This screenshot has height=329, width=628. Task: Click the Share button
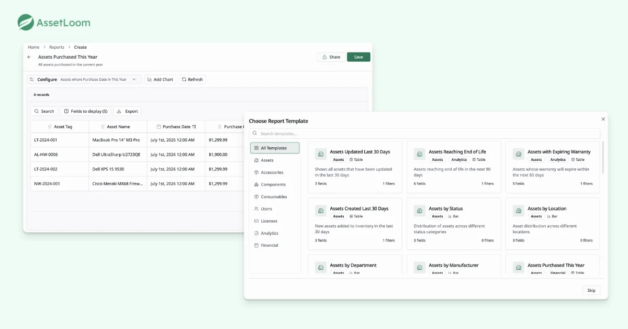tap(331, 57)
